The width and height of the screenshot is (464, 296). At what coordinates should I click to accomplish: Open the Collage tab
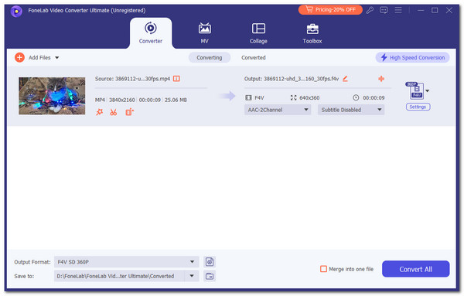tap(258, 33)
